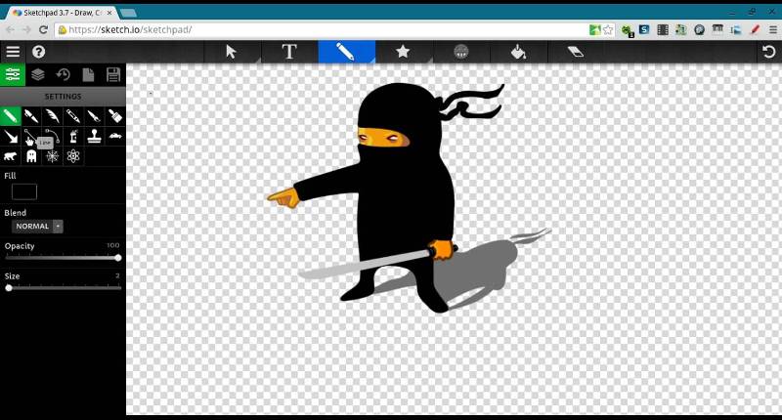Viewport: 782px width, 420px height.
Task: Select the ghost stamp brush
Action: pos(31,156)
